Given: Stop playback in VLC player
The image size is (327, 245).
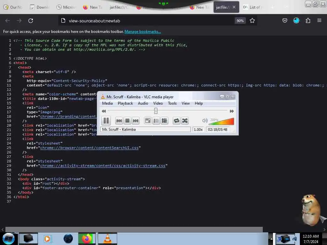Looking at the screenshot, I should [x=127, y=121].
